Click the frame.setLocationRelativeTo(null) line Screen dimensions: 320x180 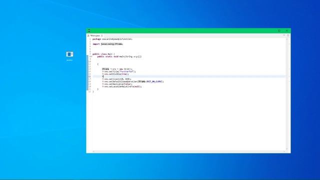(x=122, y=86)
